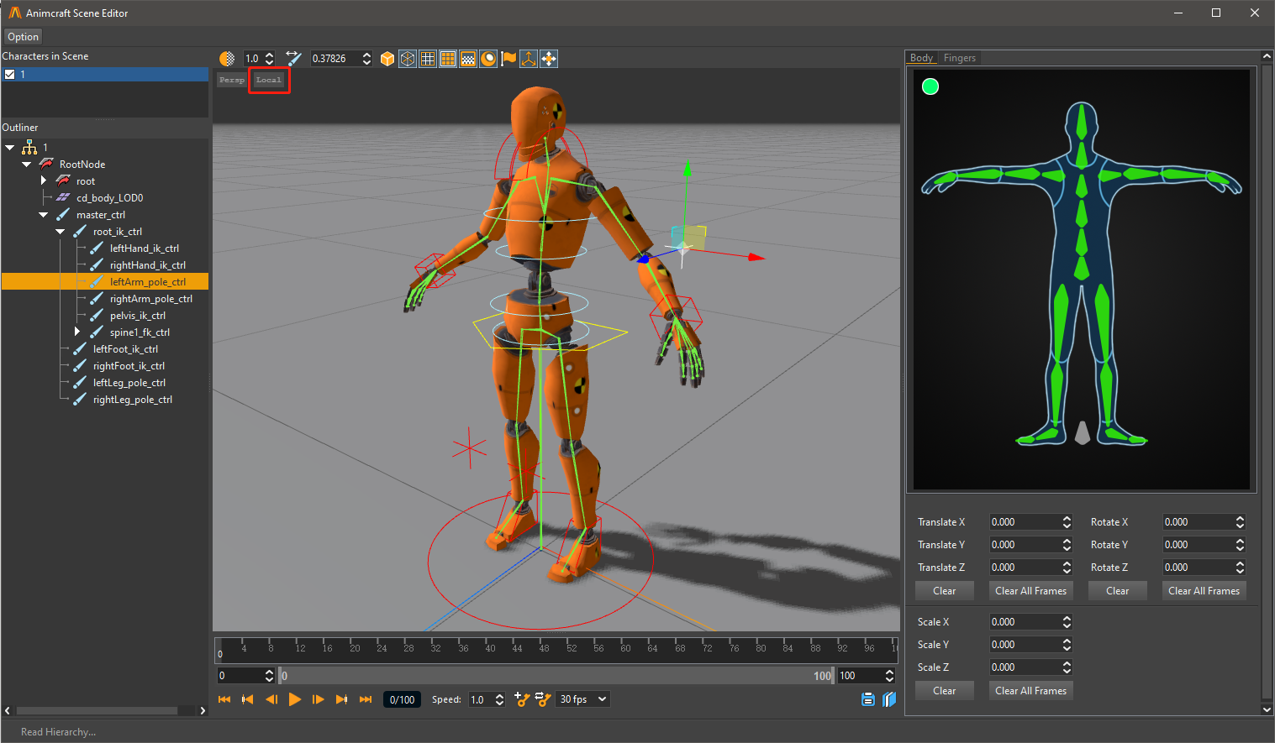The image size is (1275, 743).
Task: Toggle the Local coordinate space button
Action: (269, 80)
